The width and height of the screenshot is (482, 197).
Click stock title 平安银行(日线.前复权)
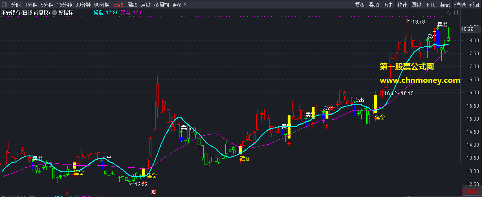25,13
